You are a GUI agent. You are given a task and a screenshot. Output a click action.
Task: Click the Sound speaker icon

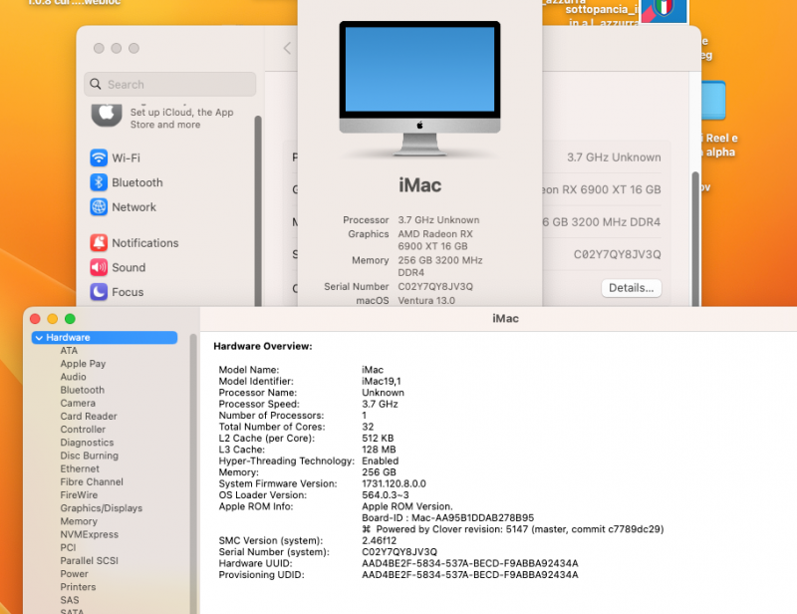[x=99, y=267]
